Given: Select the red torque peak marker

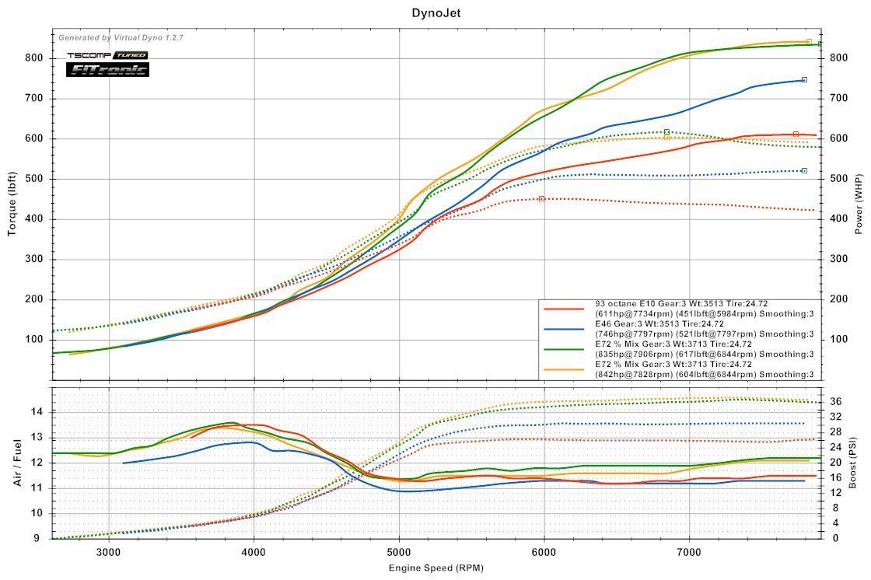Looking at the screenshot, I should click(541, 199).
